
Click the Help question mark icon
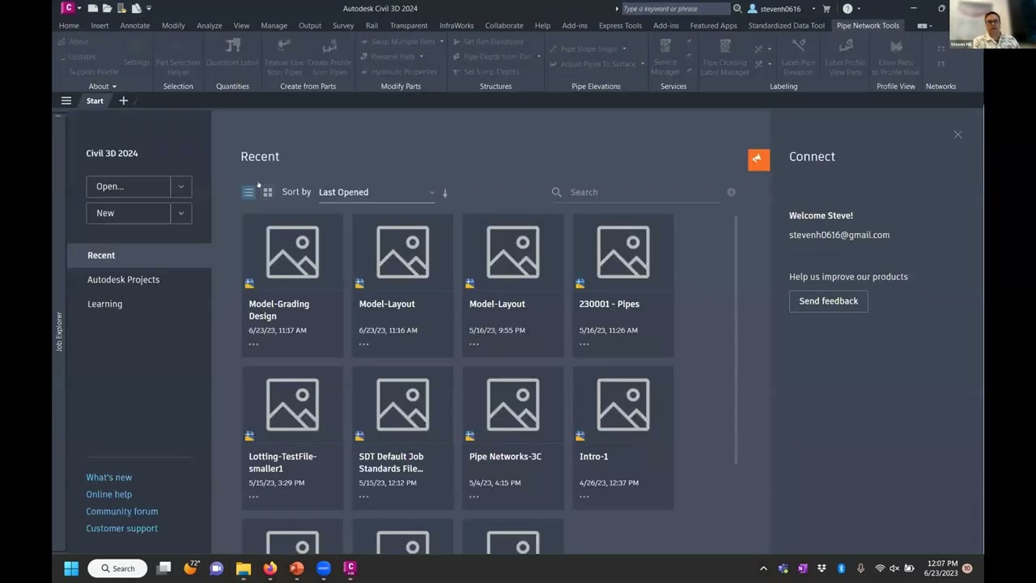pos(847,9)
